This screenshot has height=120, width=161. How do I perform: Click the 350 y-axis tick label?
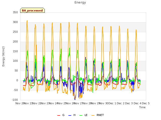(x=15, y=12)
